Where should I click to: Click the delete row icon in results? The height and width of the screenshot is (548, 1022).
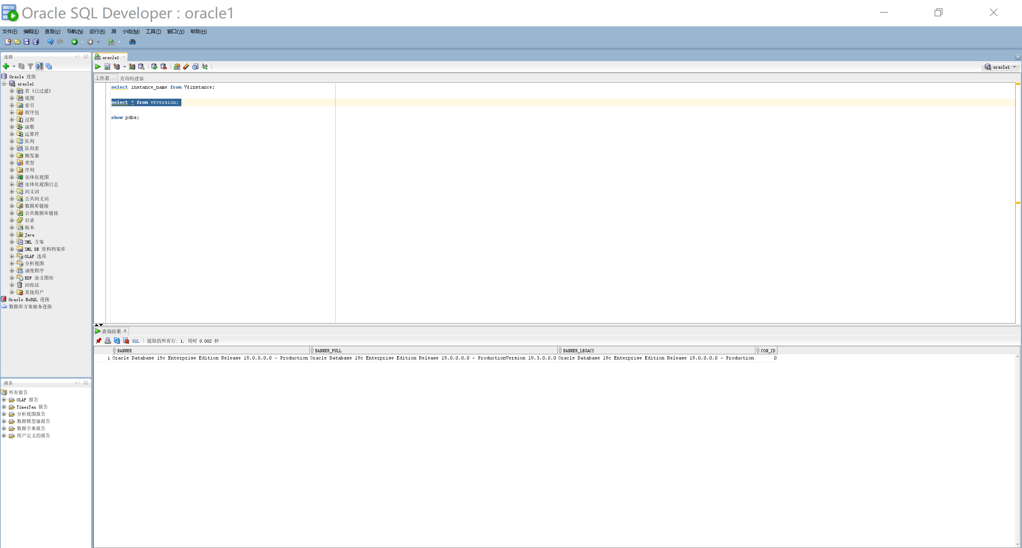tap(126, 341)
